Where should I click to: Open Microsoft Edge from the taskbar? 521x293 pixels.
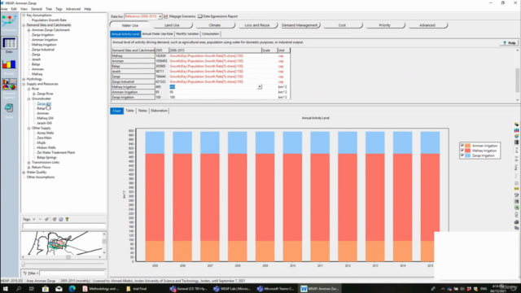(72, 289)
